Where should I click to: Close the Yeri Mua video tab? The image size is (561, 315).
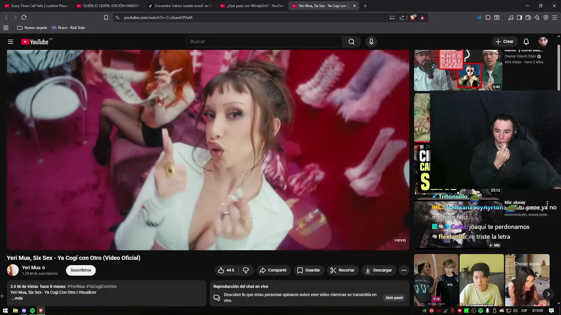(x=354, y=6)
